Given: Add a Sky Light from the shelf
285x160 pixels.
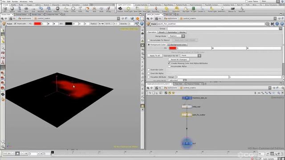Looking at the screenshot, I should pyautogui.click(x=186, y=9).
